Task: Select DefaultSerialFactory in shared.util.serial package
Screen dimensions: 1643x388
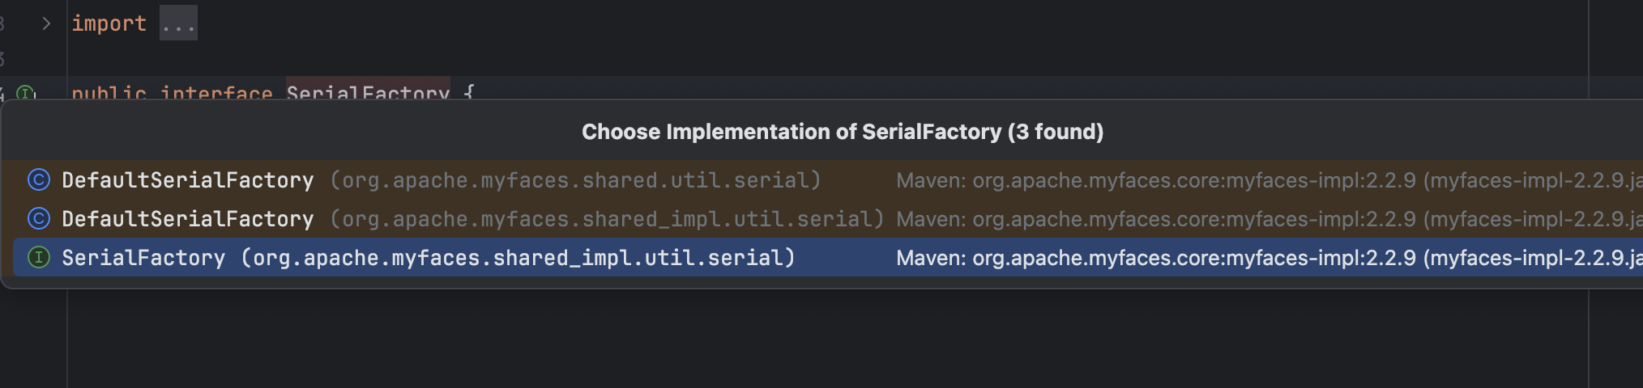Action: [x=187, y=179]
